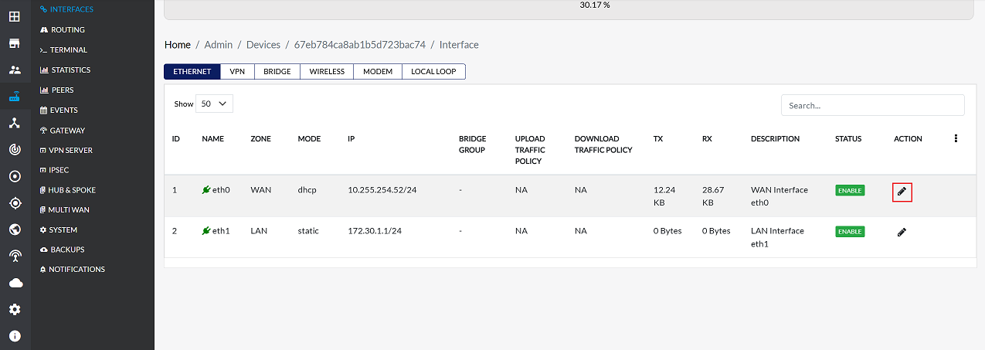This screenshot has width=985, height=350.
Task: Edit the eth1 interface with the pencil icon
Action: 902,232
